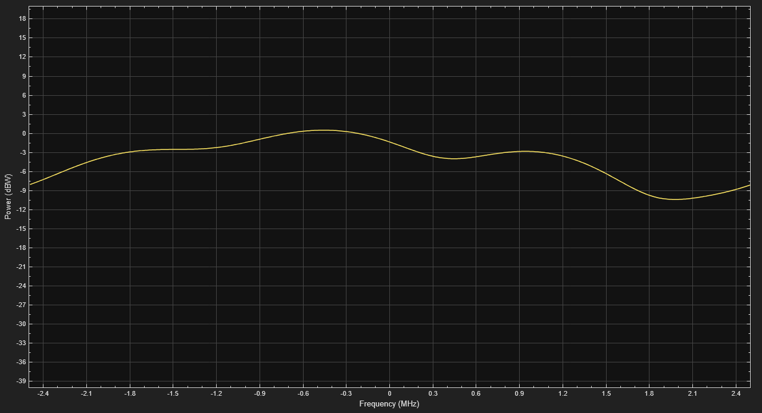Click the top-right corner of the plot area
The image size is (762, 413).
pos(751,6)
